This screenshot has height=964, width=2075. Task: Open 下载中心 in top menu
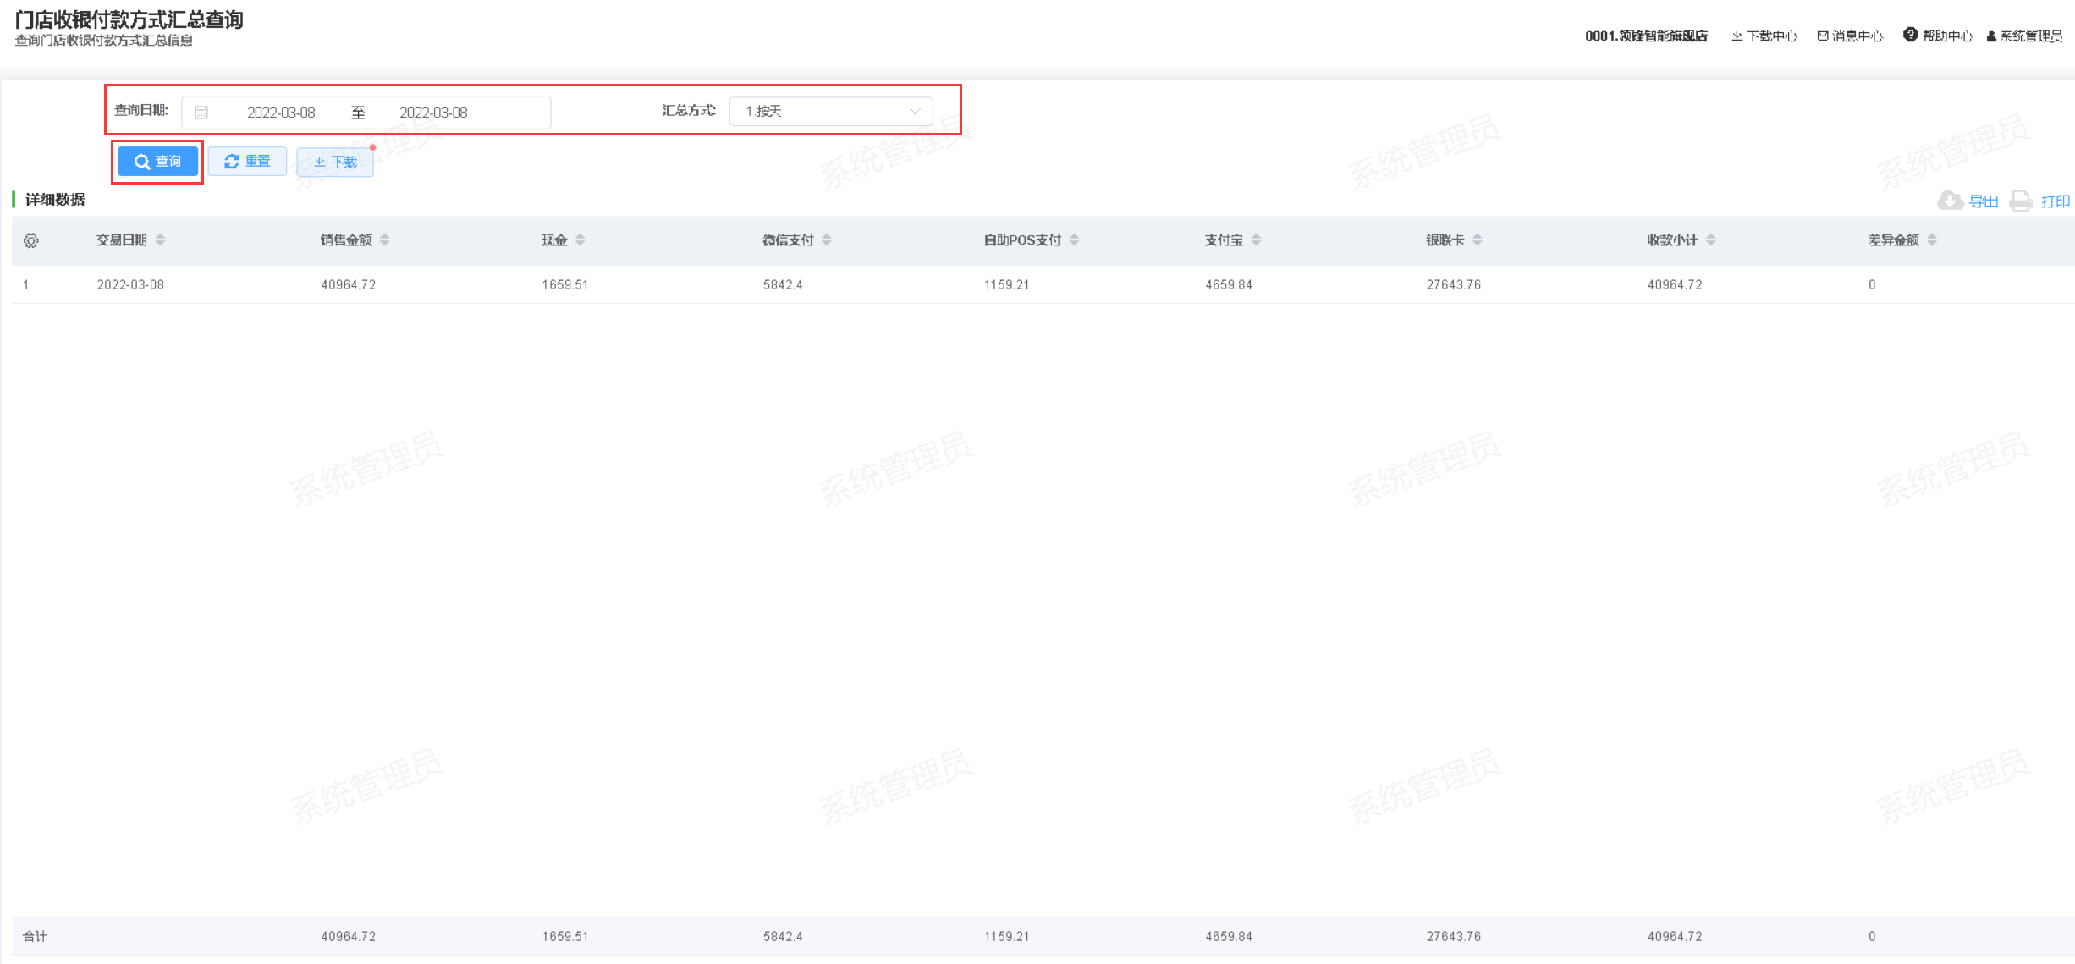1771,36
